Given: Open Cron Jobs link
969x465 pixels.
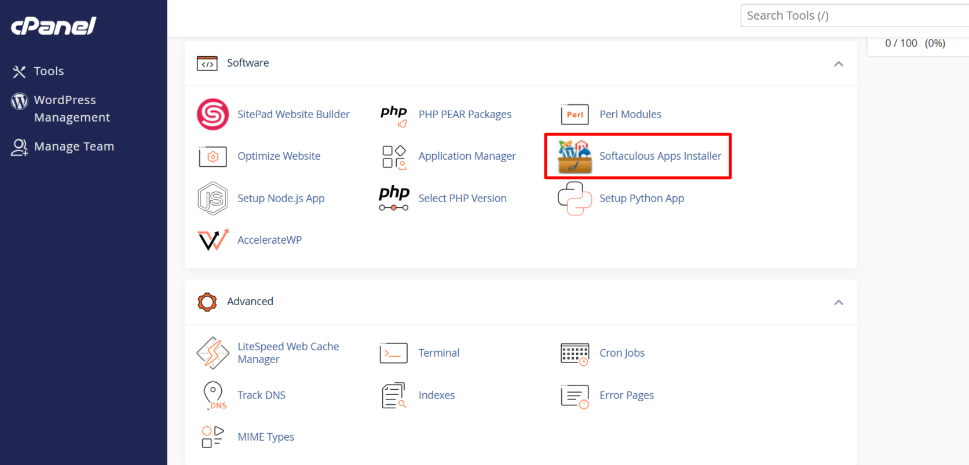Looking at the screenshot, I should click(x=622, y=353).
